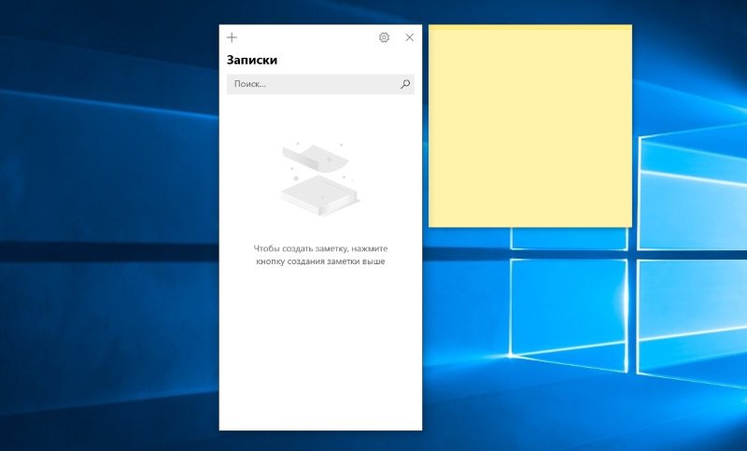Click the title bar space between plus and gear
This screenshot has width=747, height=451.
308,37
